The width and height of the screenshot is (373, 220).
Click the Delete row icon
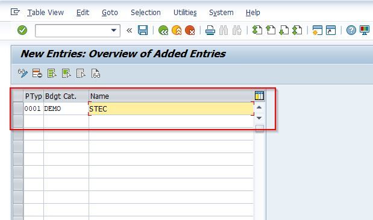click(37, 74)
